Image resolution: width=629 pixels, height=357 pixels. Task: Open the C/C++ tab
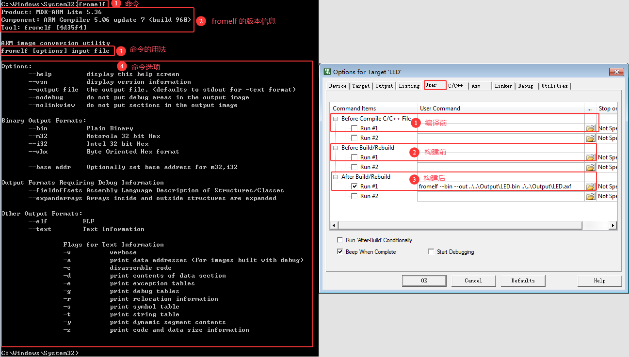(455, 86)
